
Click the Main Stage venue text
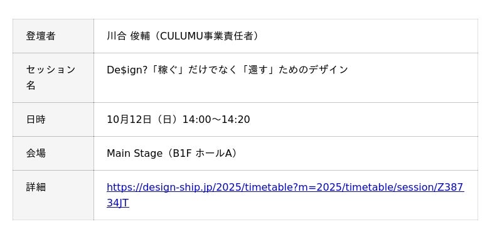pos(134,154)
